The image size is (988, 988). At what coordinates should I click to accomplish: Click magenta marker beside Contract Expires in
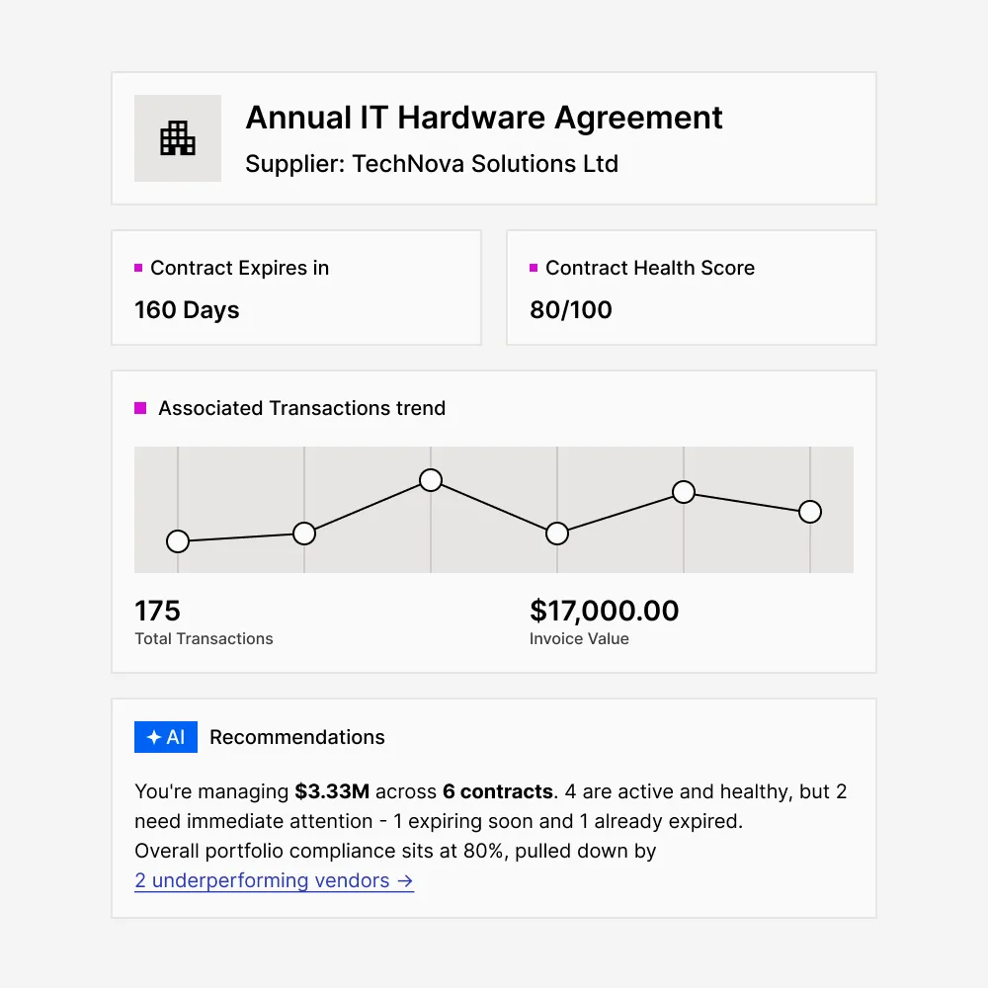[x=138, y=268]
